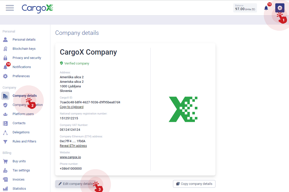
Task: Click the Balance 97.00 Units display
Action: 245,8
